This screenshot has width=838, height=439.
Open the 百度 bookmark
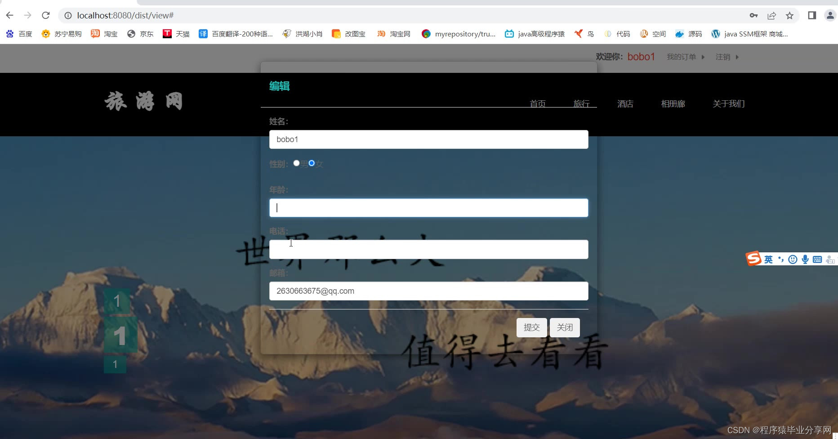[19, 34]
